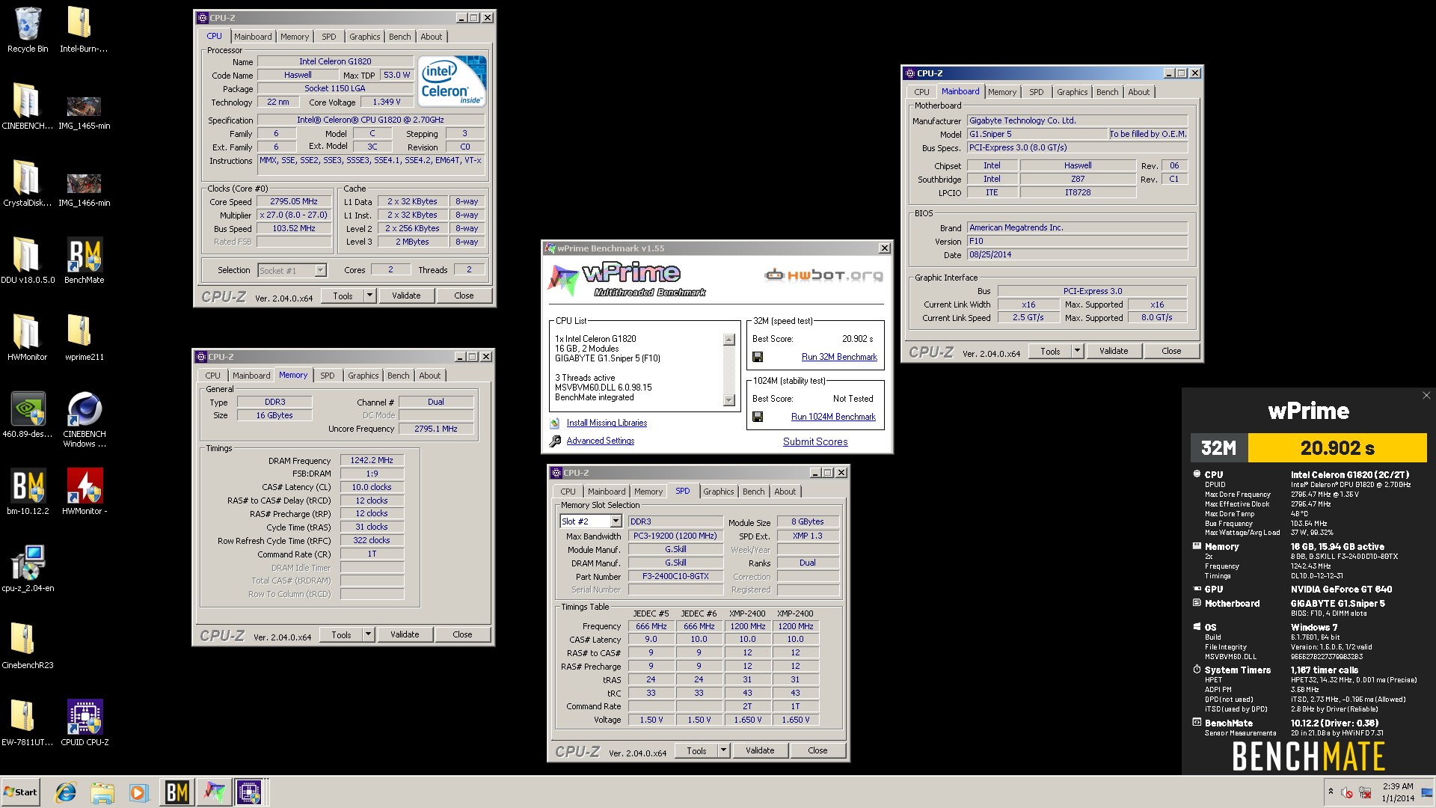Open Graphics tab in Mainboard CPU-Z window
Image resolution: width=1436 pixels, height=808 pixels.
(1072, 92)
